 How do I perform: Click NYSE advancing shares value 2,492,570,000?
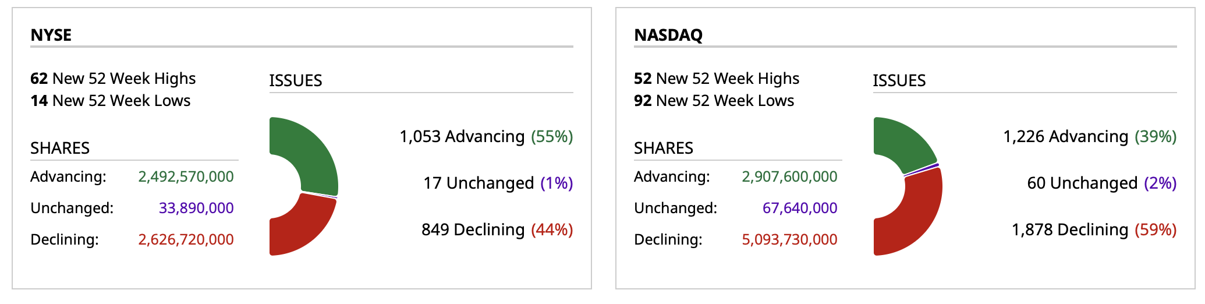[x=186, y=176]
